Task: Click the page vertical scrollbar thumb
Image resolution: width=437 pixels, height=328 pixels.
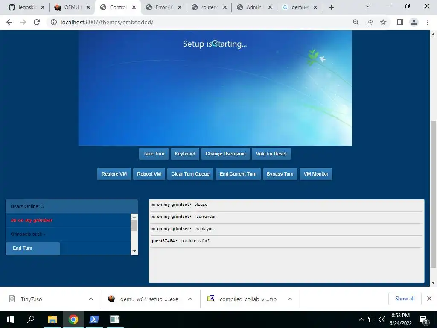Action: 433,194
